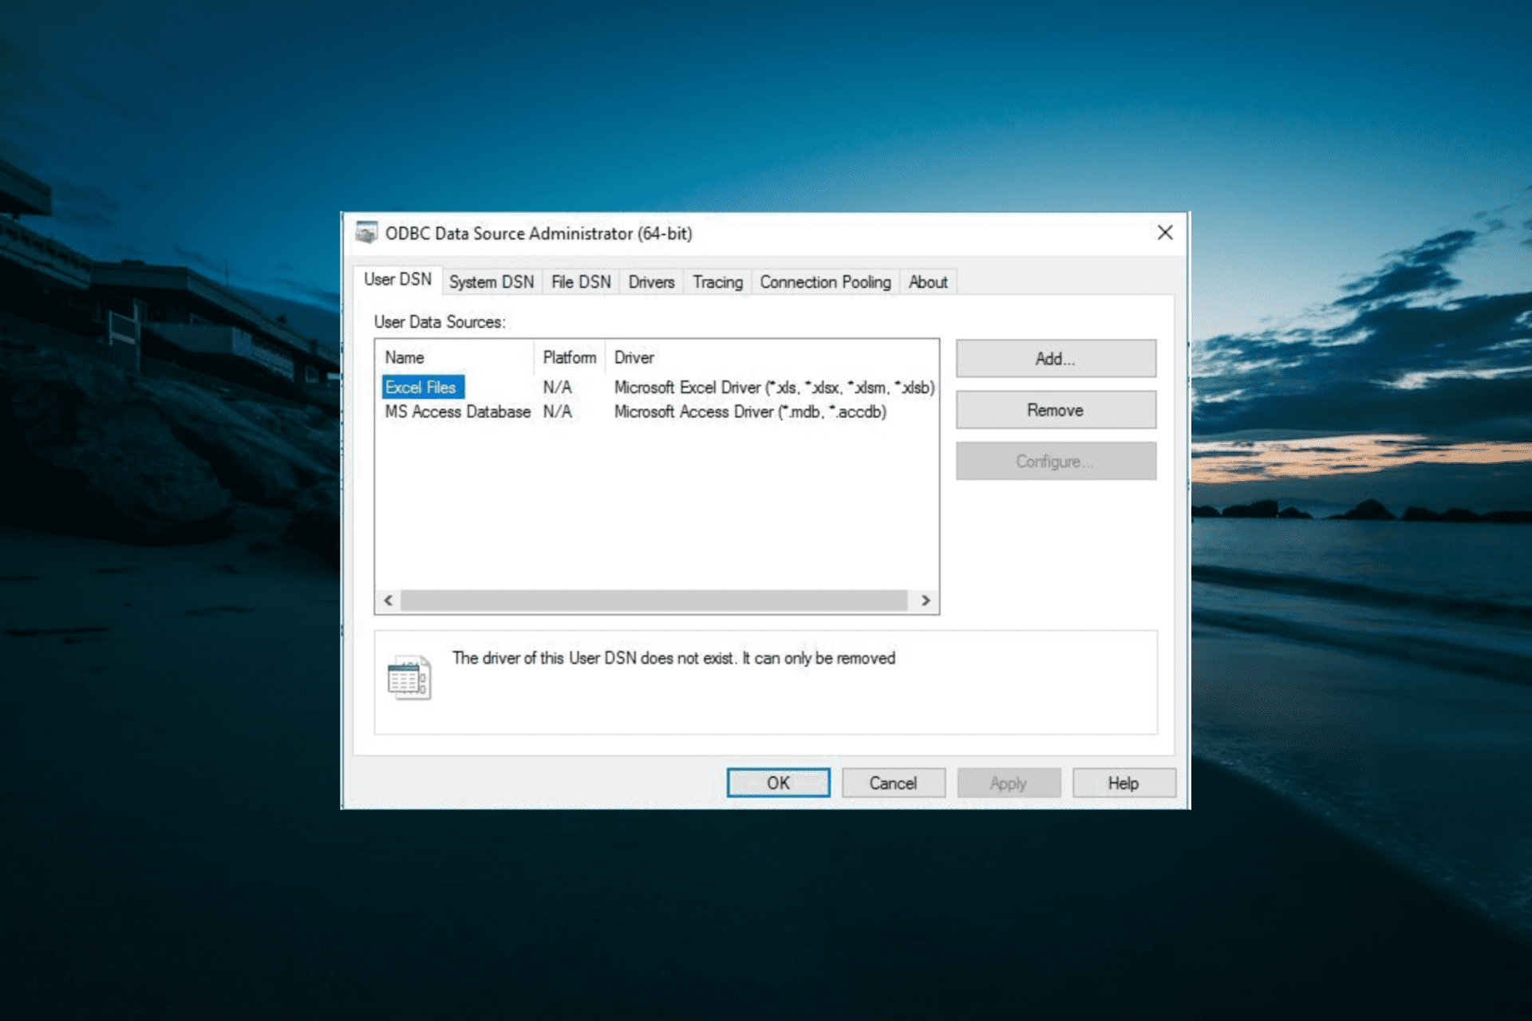
Task: Click the Driver column header
Action: coord(772,357)
